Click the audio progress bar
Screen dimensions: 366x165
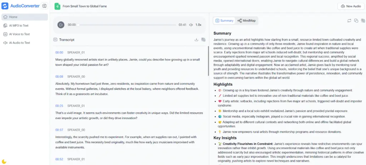tap(127, 25)
